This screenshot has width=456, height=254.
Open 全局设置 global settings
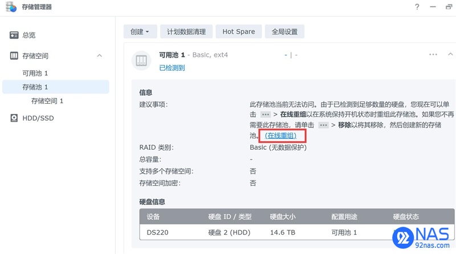click(x=284, y=31)
